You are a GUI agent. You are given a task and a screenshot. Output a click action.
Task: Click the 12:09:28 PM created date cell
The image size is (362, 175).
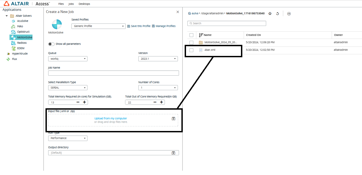pyautogui.click(x=260, y=42)
